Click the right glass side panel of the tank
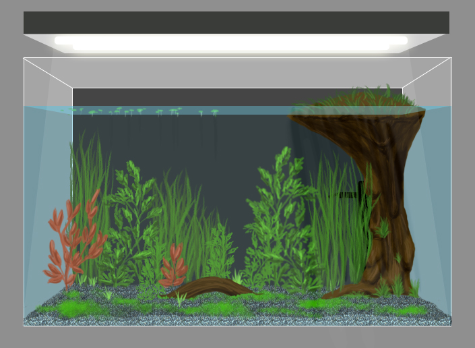 point(431,202)
